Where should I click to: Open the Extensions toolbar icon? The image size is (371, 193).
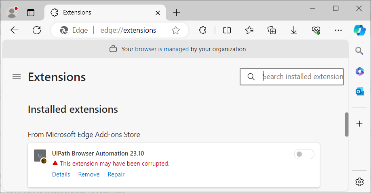coord(203,30)
